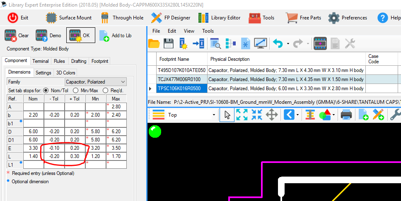Open the Tools menu in library editor
This screenshot has width=401, height=201.
(208, 31)
